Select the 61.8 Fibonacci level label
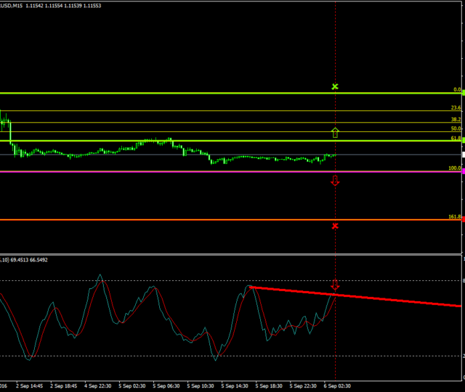Screen dimensions: 465x392 [x=456, y=137]
